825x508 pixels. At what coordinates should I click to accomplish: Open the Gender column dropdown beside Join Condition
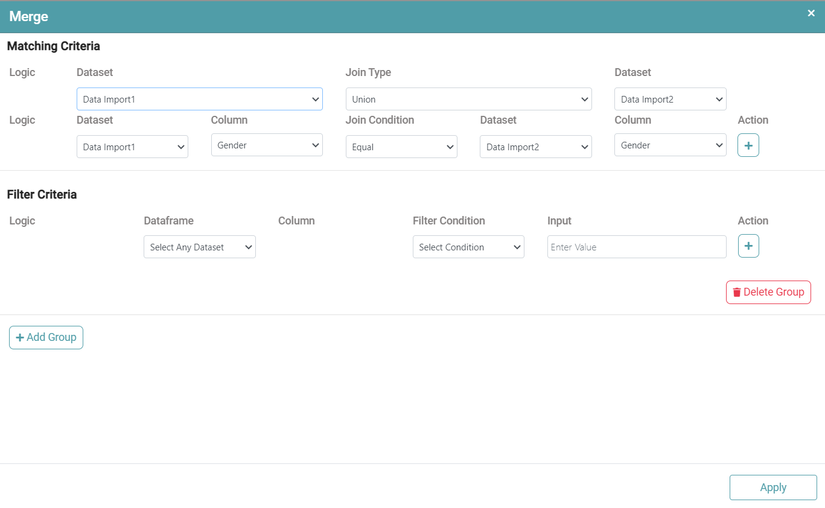tap(267, 145)
